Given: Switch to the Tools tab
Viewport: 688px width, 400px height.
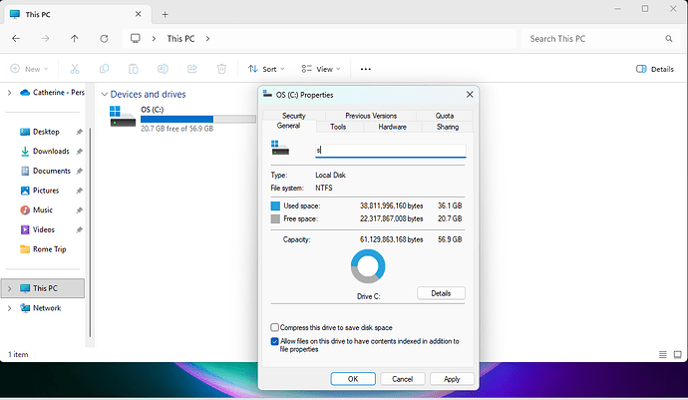Looking at the screenshot, I should [x=338, y=127].
